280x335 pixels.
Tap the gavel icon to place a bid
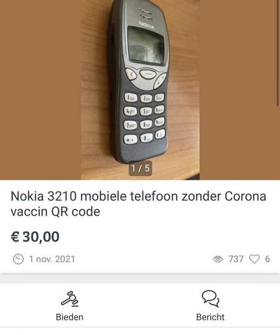point(70,299)
